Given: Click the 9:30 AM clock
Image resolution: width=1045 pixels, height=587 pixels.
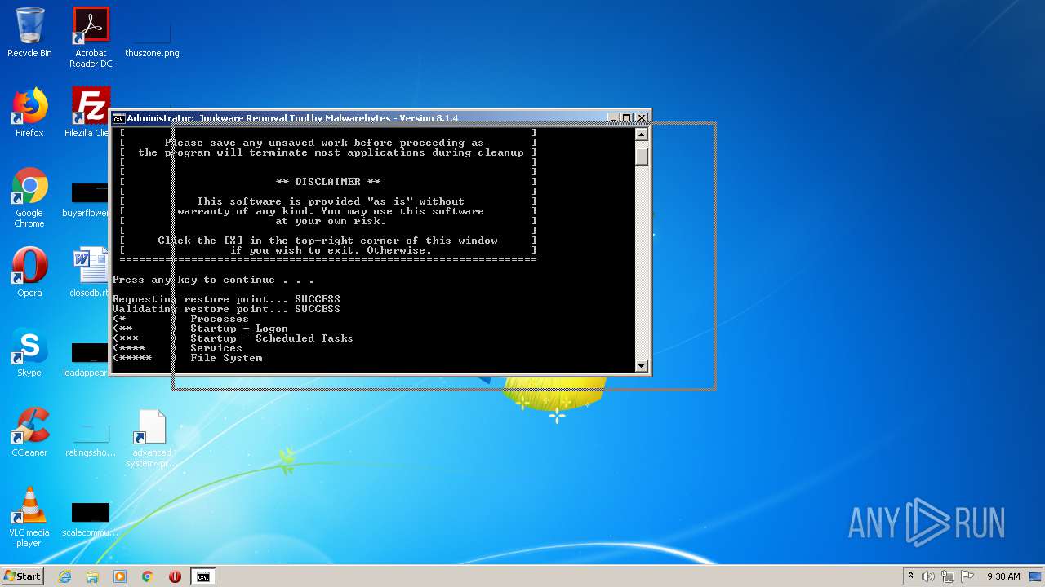Looking at the screenshot, I should tap(1003, 576).
